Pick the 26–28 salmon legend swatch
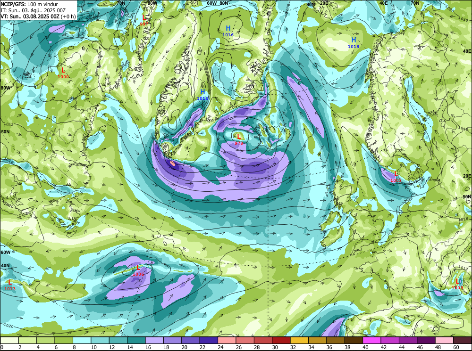Screen dimensions: 472x351 click(x=245, y=340)
